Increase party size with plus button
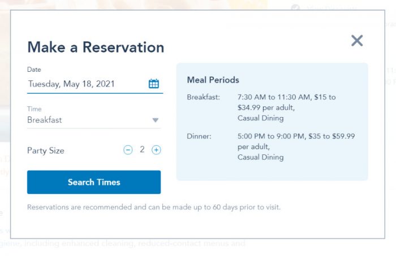The height and width of the screenshot is (256, 396). pyautogui.click(x=156, y=150)
